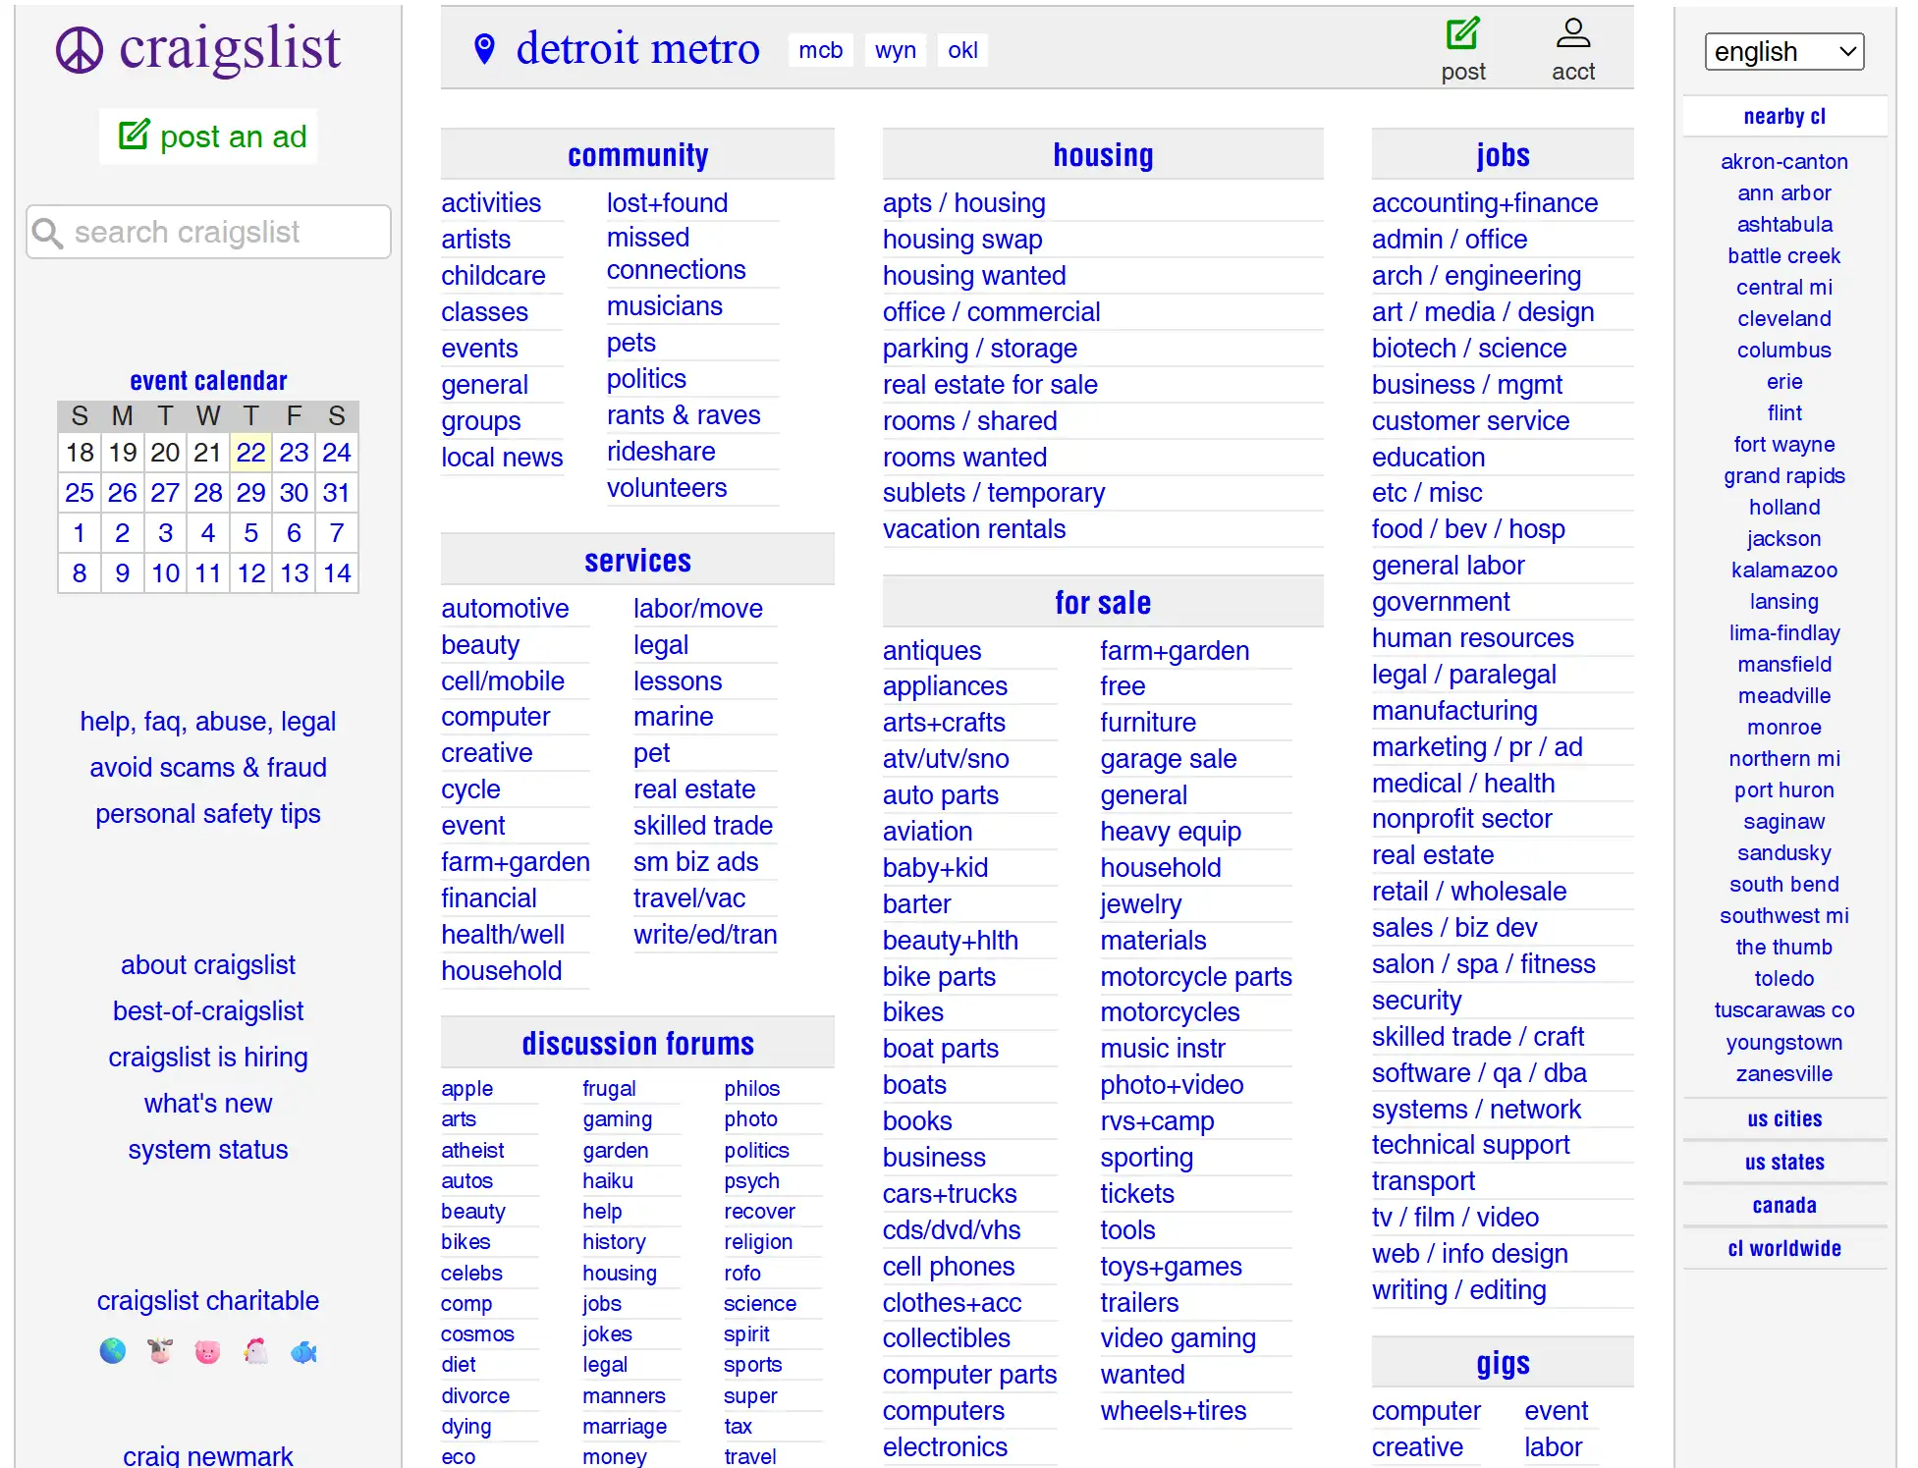Select the mcb subarea tab

820,50
